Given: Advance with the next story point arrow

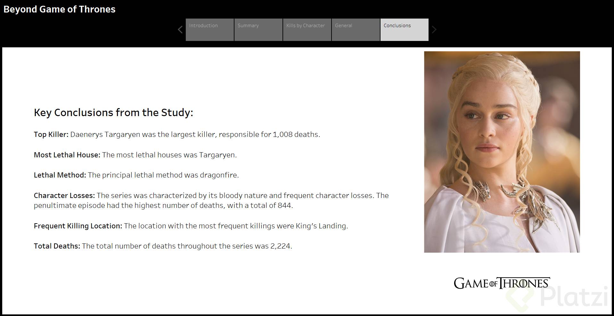Looking at the screenshot, I should [x=434, y=30].
